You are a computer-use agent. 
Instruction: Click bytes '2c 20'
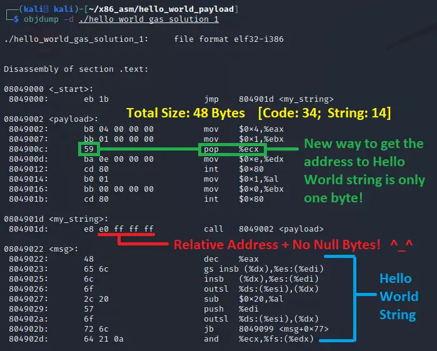pos(96,299)
